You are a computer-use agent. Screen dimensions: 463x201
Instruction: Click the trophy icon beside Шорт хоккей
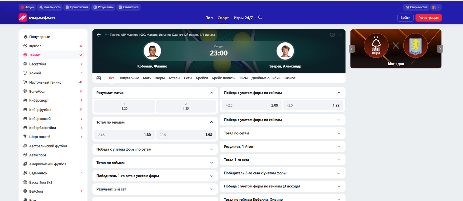pyautogui.click(x=25, y=137)
